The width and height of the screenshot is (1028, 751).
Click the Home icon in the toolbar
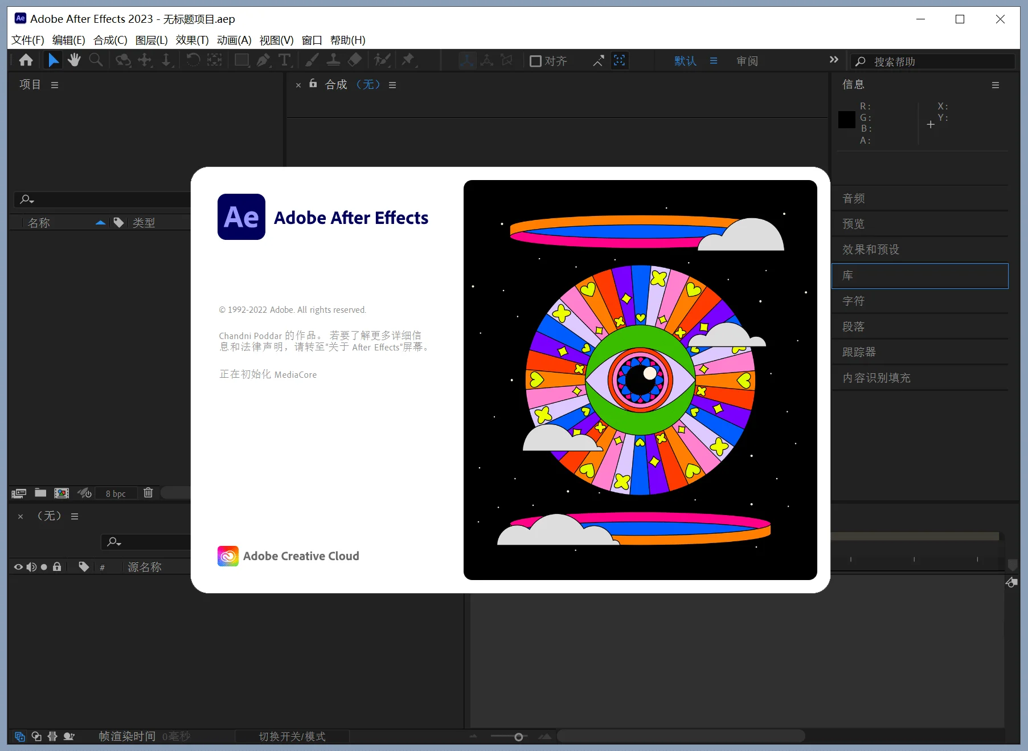tap(26, 60)
